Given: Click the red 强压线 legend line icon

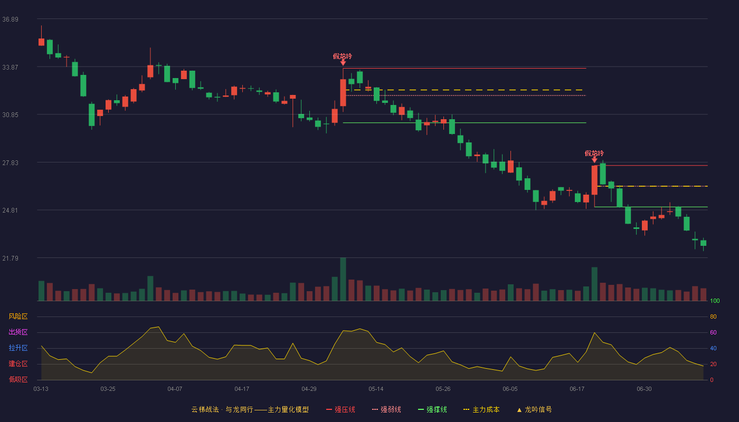Looking at the screenshot, I should click(x=329, y=409).
